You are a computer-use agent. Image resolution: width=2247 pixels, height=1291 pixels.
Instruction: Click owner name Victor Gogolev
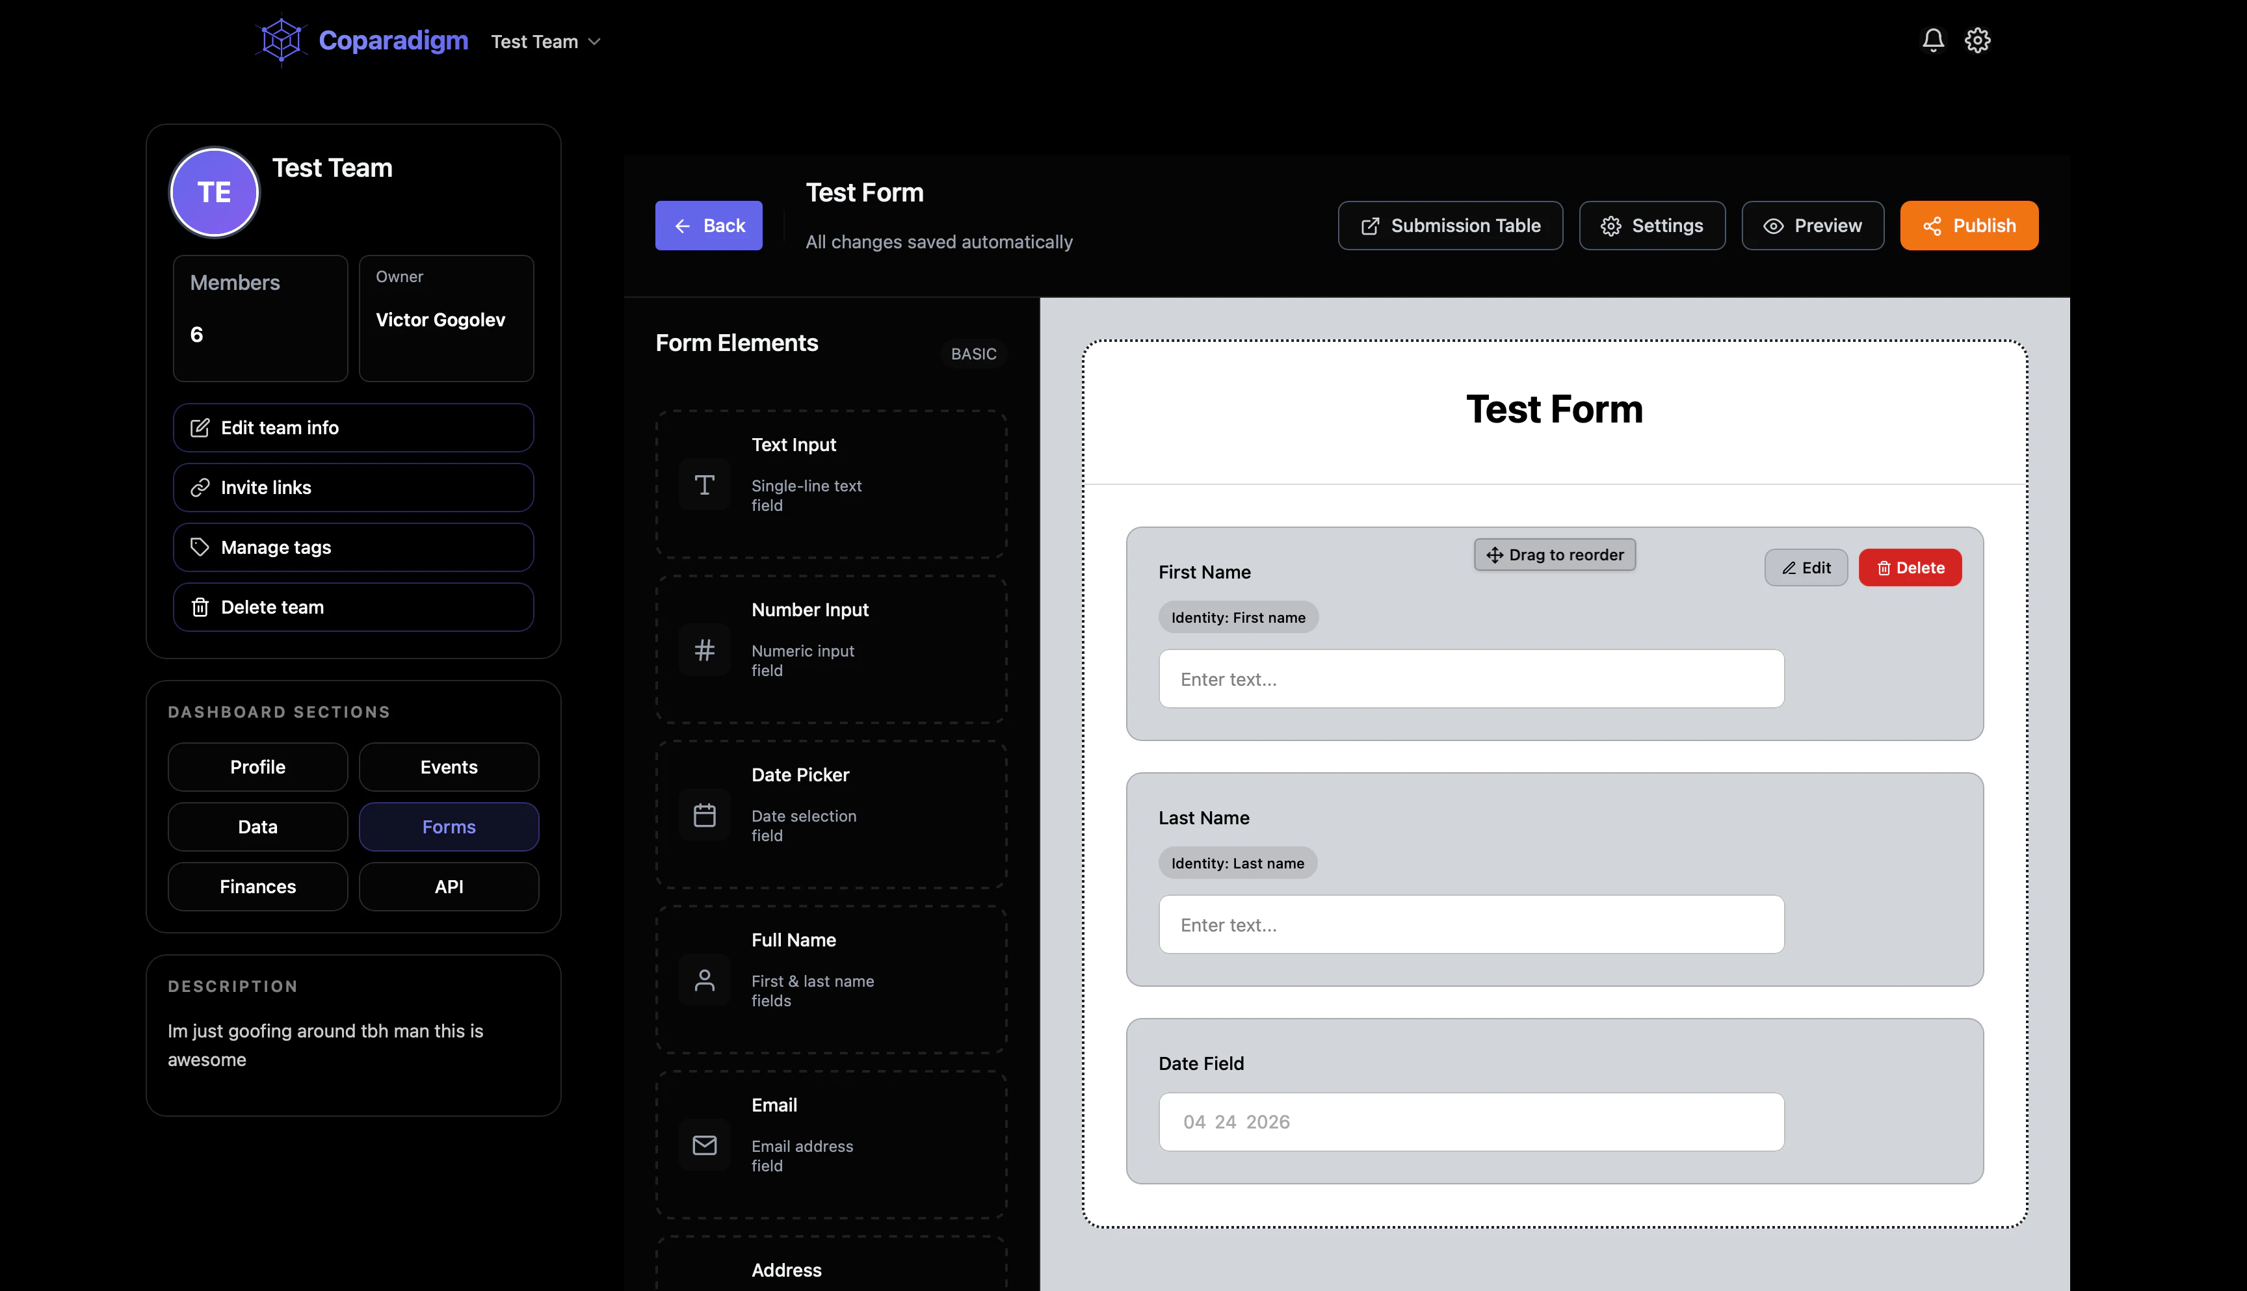pyautogui.click(x=441, y=320)
